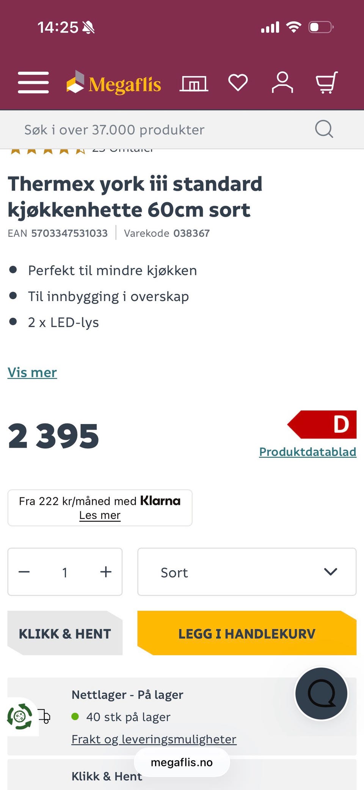This screenshot has height=790, width=364.
Task: Decrease quantity with minus button
Action: tap(24, 572)
